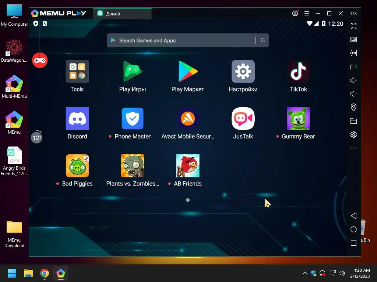This screenshot has height=282, width=377.
Task: Open Настройки Android settings app
Action: [243, 71]
